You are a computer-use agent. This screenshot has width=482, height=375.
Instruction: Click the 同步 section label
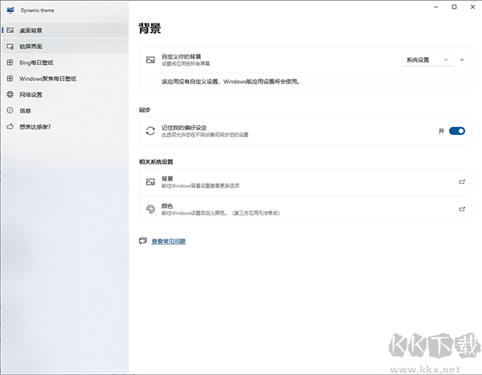click(145, 110)
